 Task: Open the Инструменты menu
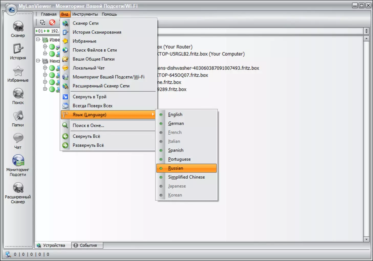click(x=85, y=14)
